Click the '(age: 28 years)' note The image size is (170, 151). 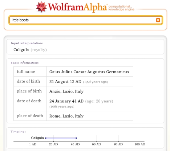tap(99, 101)
